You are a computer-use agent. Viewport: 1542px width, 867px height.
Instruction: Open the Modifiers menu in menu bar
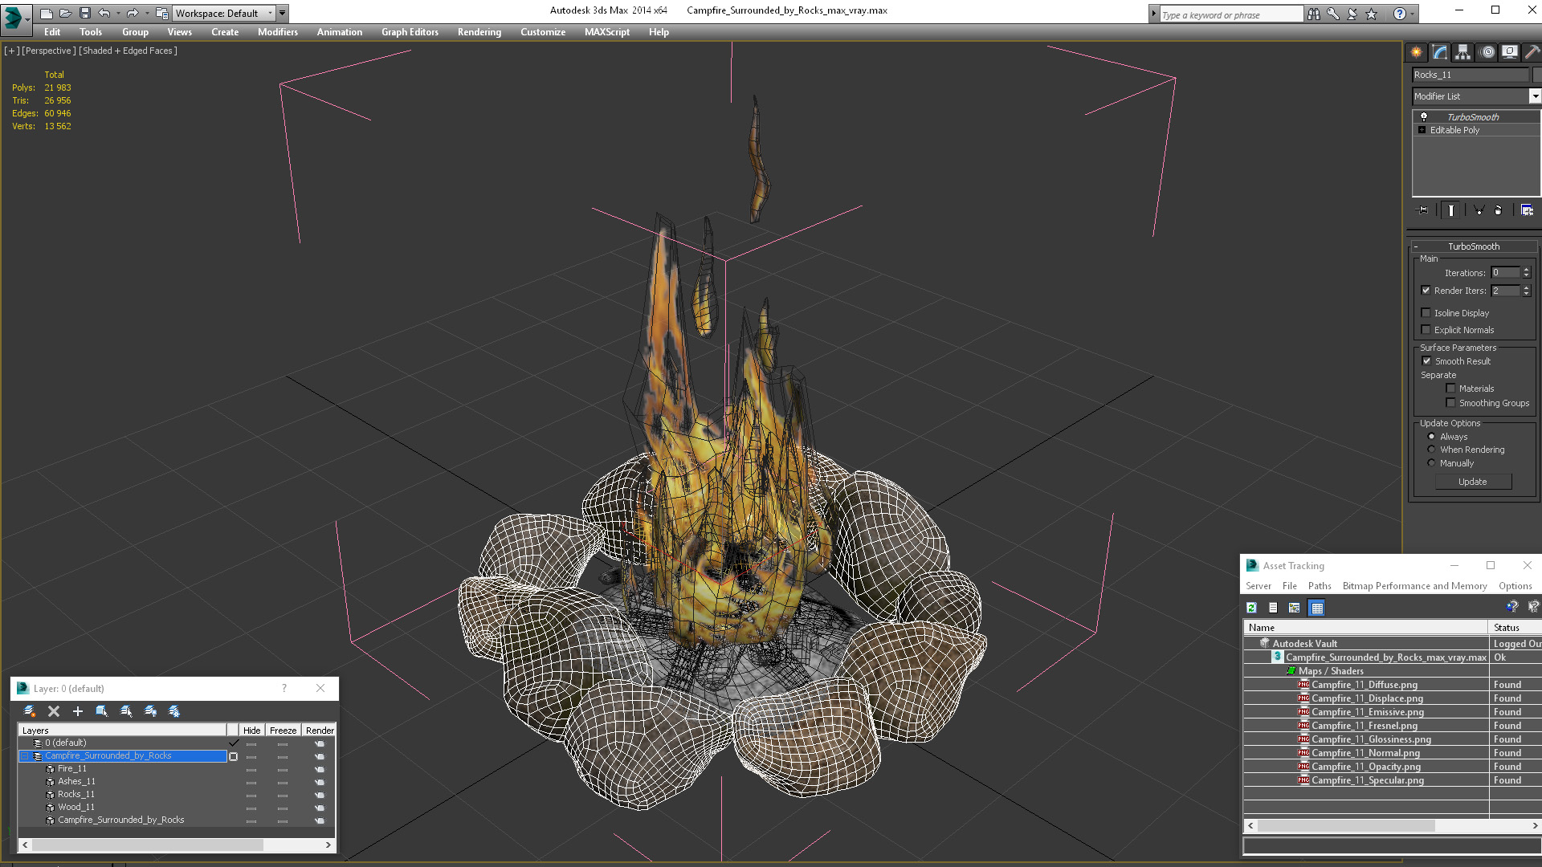[x=276, y=32]
